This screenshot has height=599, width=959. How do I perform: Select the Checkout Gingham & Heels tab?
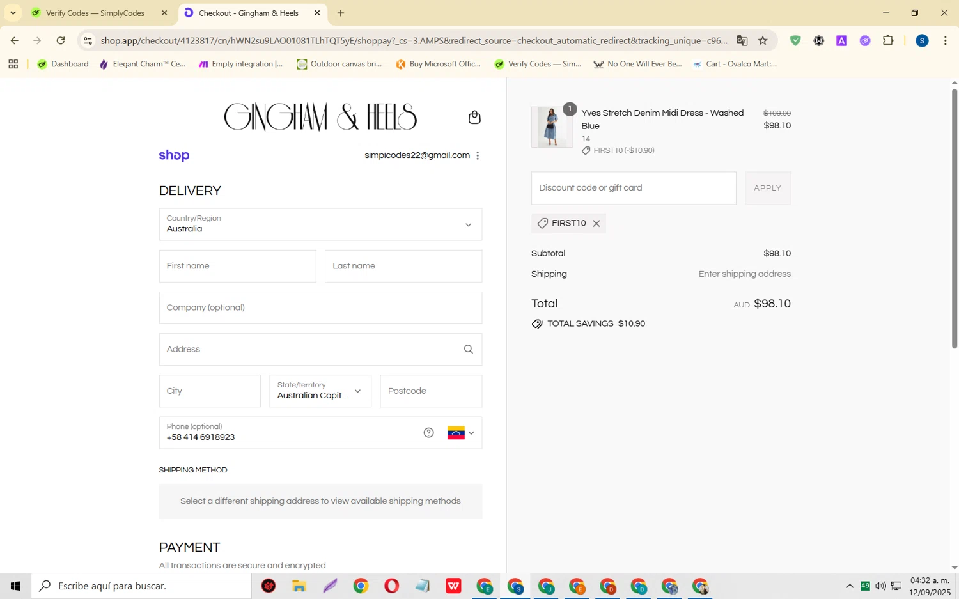click(248, 13)
